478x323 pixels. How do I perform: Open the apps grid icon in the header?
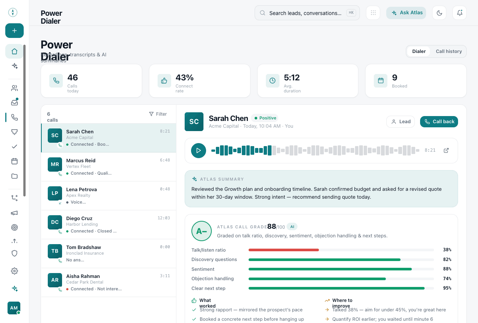(x=373, y=13)
